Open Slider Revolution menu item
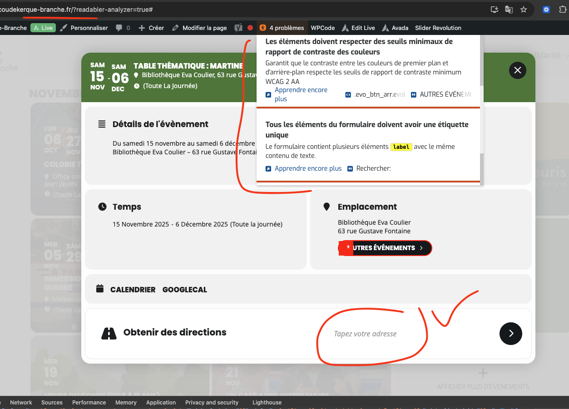Image resolution: width=569 pixels, height=409 pixels. [438, 28]
